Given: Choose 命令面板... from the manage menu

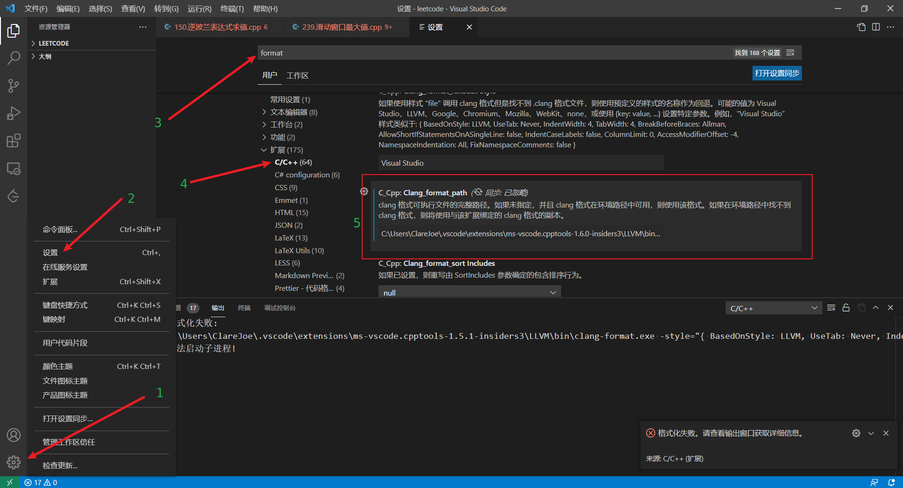Looking at the screenshot, I should (x=102, y=230).
